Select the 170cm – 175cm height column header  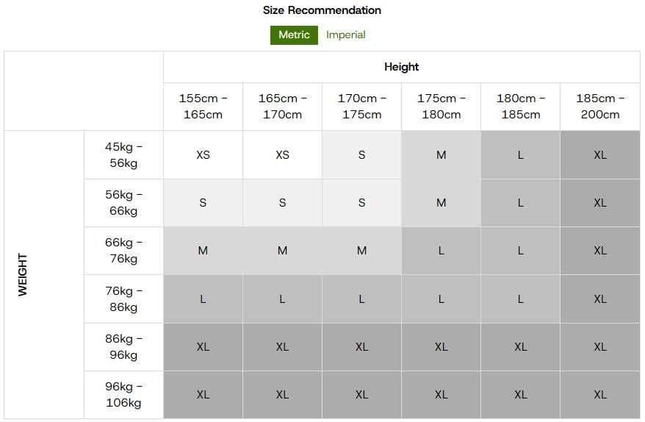click(361, 107)
